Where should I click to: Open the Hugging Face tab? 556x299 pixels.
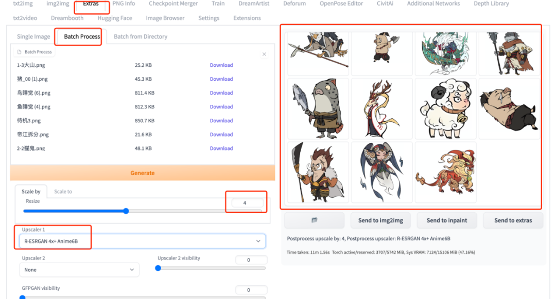pos(114,18)
